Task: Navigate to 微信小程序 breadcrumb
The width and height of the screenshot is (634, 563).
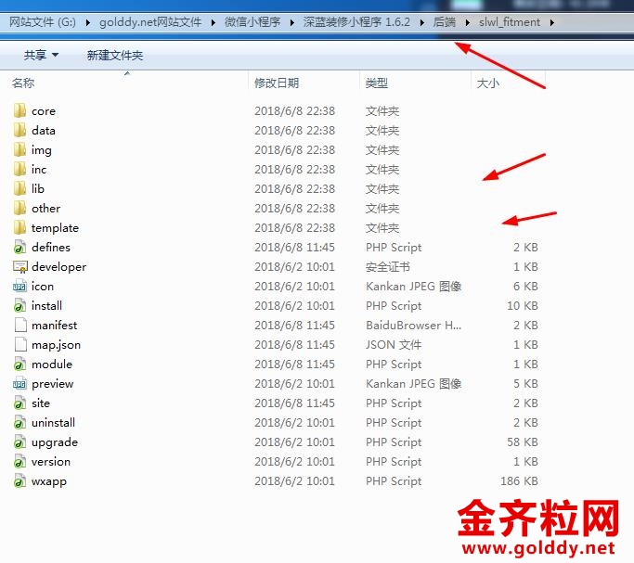Action: 252,22
